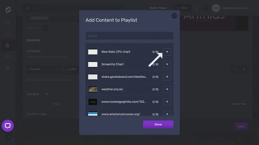
Task: Click the Done button in the modal
Action: tap(158, 124)
